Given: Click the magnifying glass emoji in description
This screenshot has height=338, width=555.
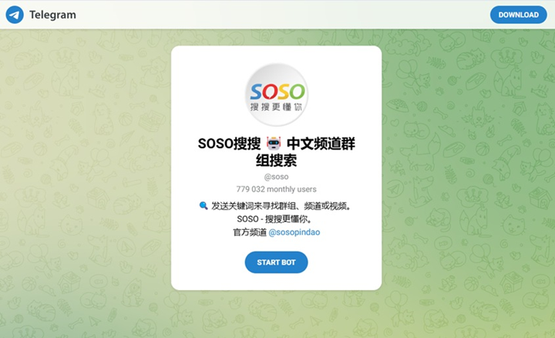Looking at the screenshot, I should (203, 205).
